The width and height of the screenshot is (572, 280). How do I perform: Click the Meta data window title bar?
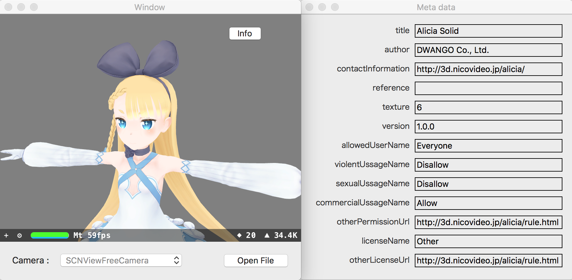click(436, 7)
